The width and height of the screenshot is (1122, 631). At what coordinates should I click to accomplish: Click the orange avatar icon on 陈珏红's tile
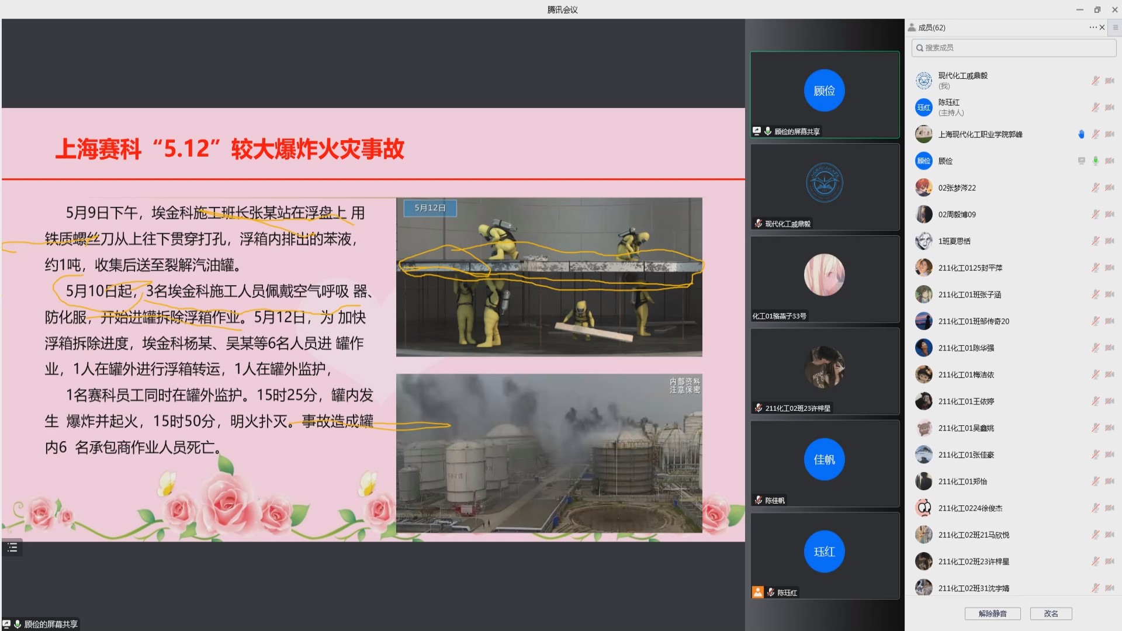(758, 592)
